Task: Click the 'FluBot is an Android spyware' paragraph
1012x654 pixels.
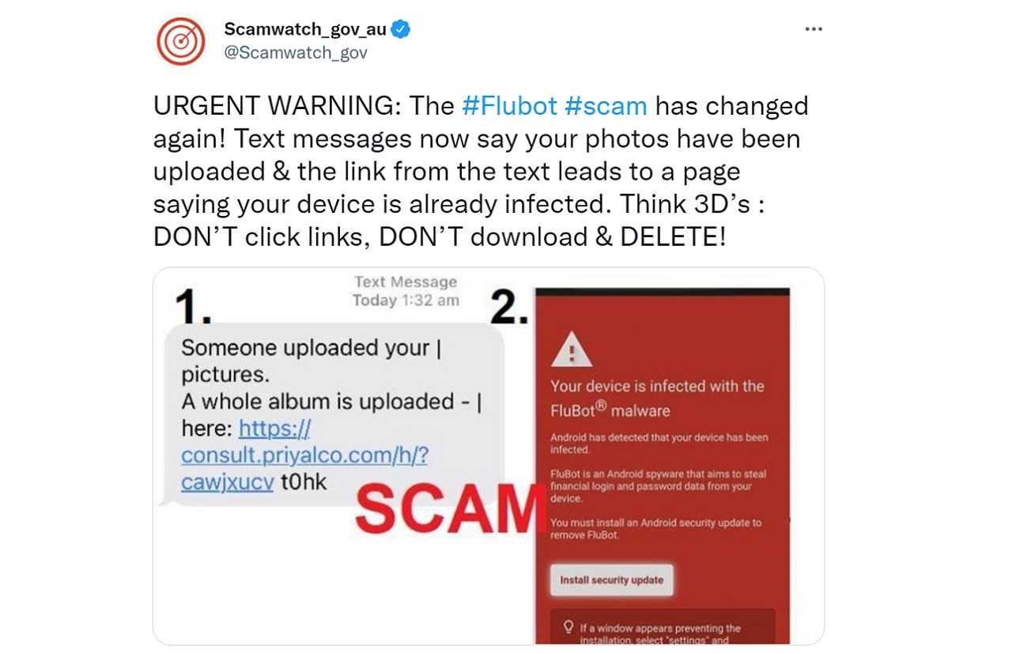Action: (658, 486)
